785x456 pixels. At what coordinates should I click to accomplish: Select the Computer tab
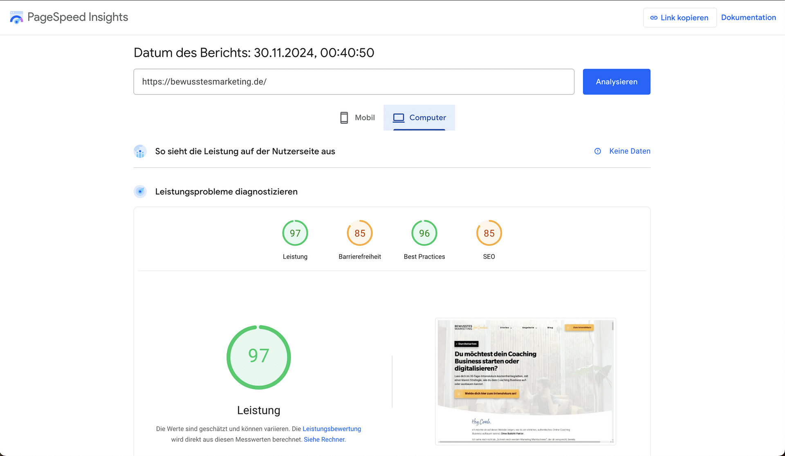pyautogui.click(x=419, y=118)
